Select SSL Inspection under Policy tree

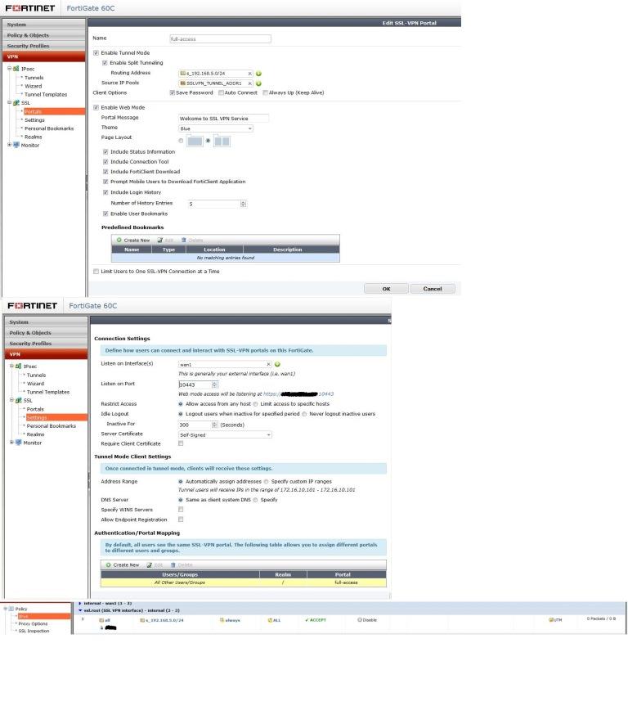[x=34, y=631]
